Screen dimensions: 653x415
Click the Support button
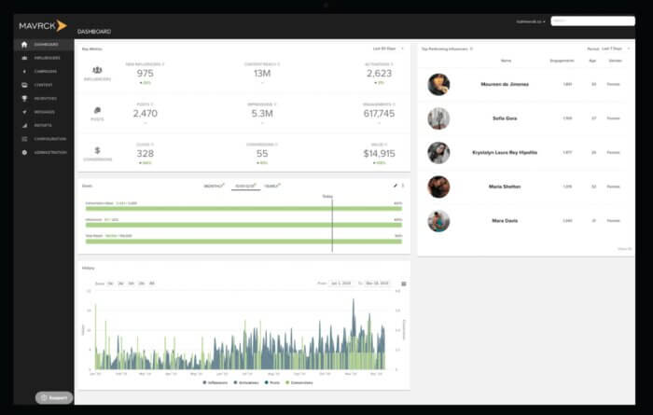point(53,397)
